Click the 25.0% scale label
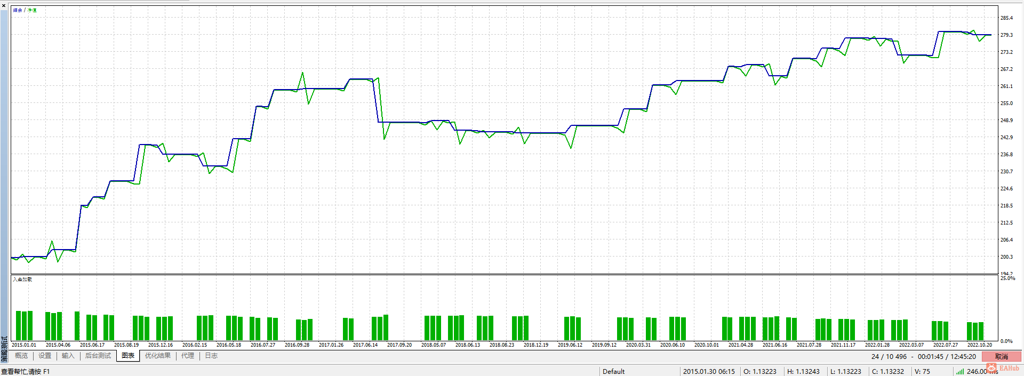The height and width of the screenshot is (376, 1024). pos(1007,278)
